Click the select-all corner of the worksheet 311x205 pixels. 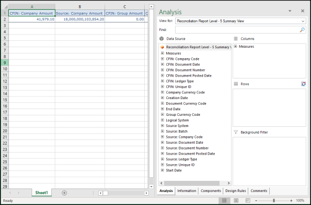[x=5, y=7]
